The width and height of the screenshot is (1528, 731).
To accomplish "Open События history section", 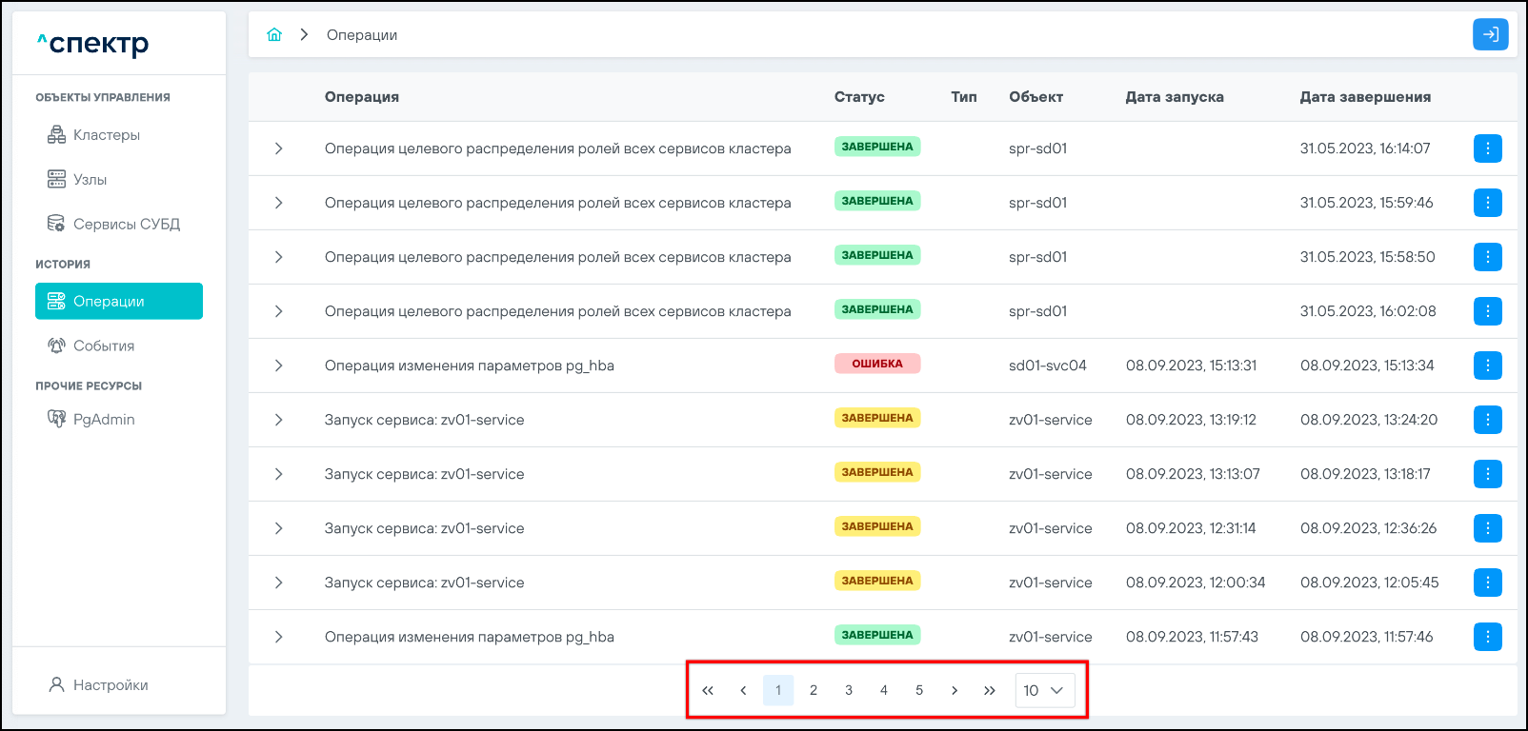I will (x=103, y=346).
